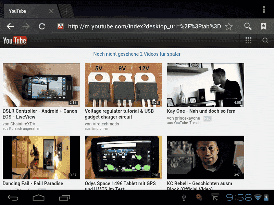Tap the Android recent apps button

coord(64,198)
